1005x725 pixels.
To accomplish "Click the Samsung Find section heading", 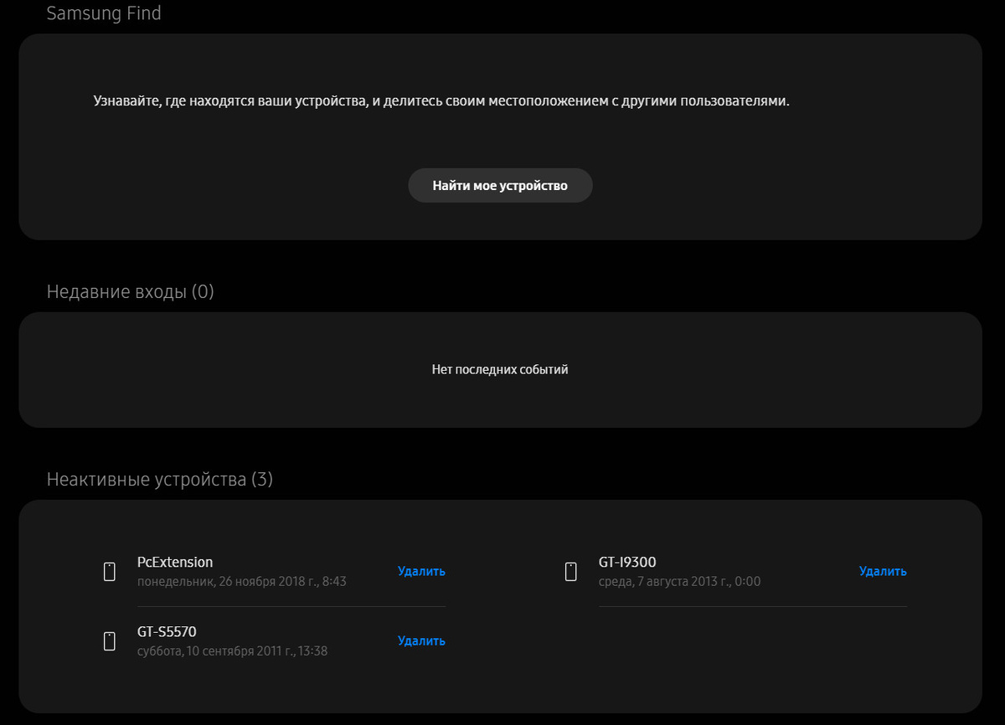I will pyautogui.click(x=104, y=13).
